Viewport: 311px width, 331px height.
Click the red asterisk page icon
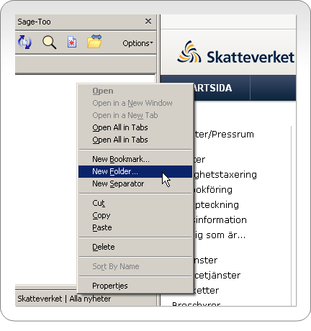72,42
